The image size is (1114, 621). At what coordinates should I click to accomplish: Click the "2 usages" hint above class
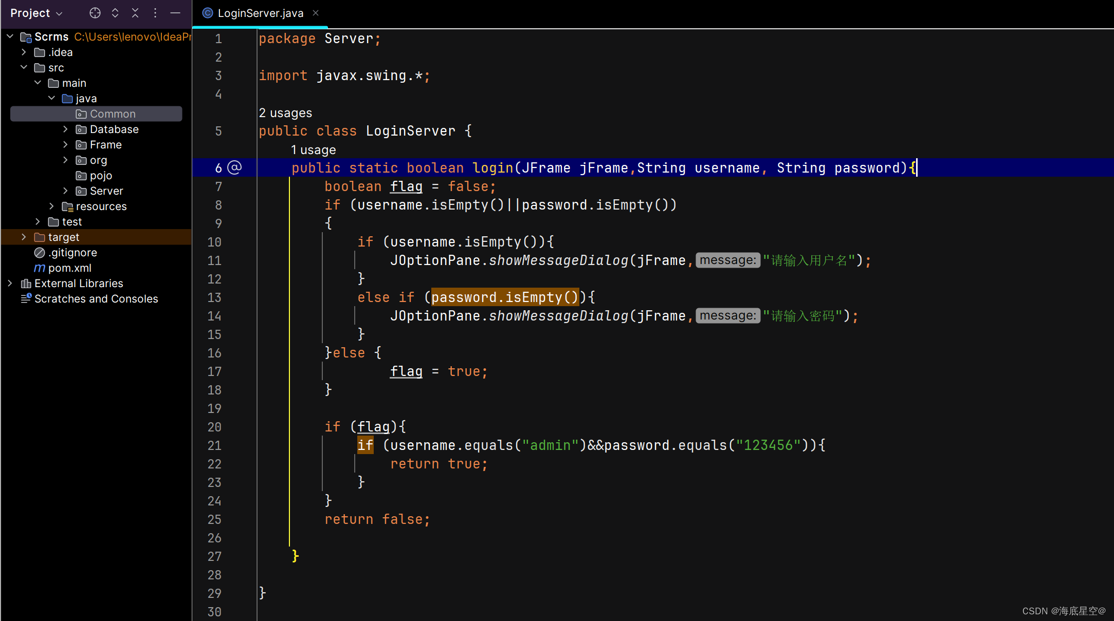(285, 113)
